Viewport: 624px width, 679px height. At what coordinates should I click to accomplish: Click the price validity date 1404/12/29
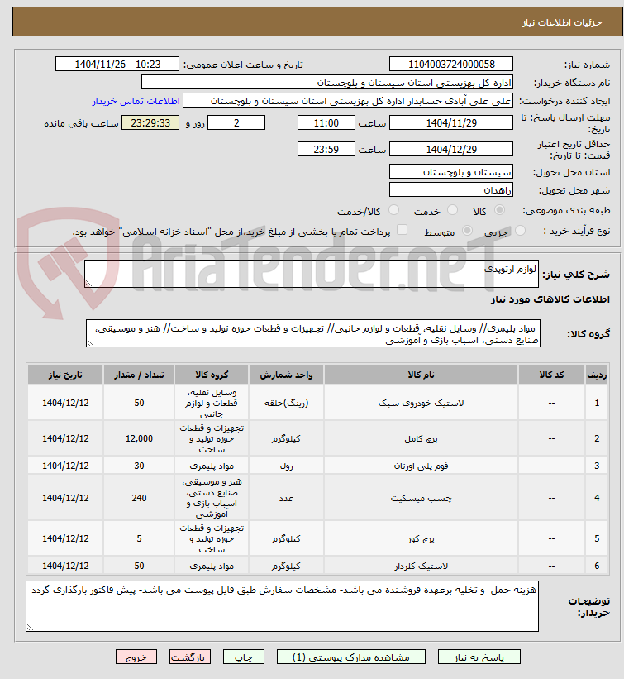coord(451,150)
